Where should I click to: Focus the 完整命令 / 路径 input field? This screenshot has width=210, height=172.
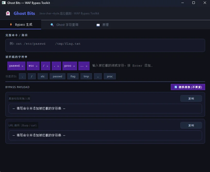click(x=105, y=45)
